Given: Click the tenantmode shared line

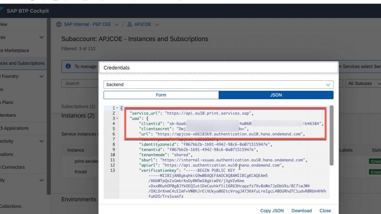Looking at the screenshot, I should (x=166, y=154).
